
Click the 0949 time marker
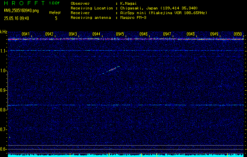[x=214, y=34]
